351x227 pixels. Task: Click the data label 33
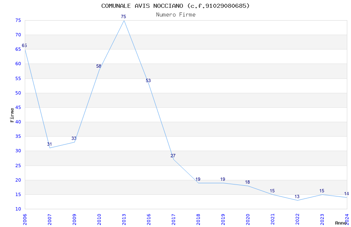[74, 138]
